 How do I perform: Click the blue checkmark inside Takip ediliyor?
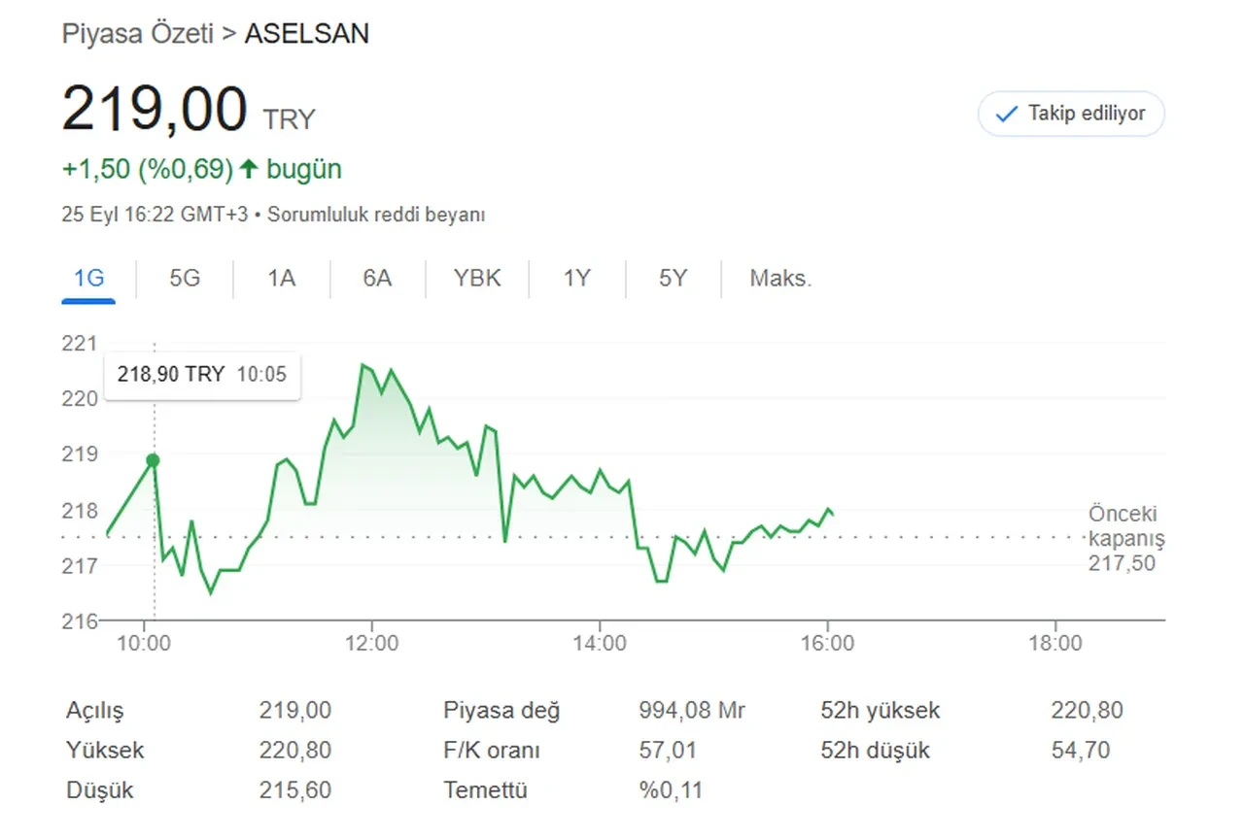coord(1004,114)
